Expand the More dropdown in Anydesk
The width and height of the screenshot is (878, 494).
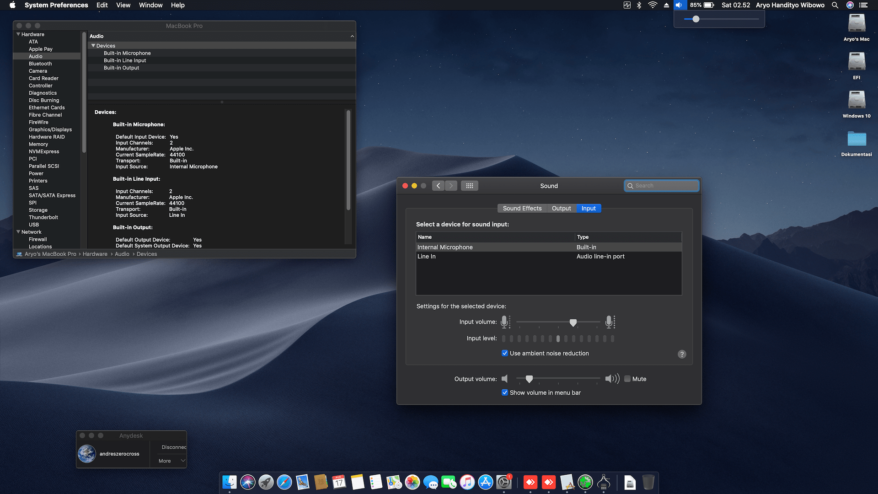tap(171, 461)
